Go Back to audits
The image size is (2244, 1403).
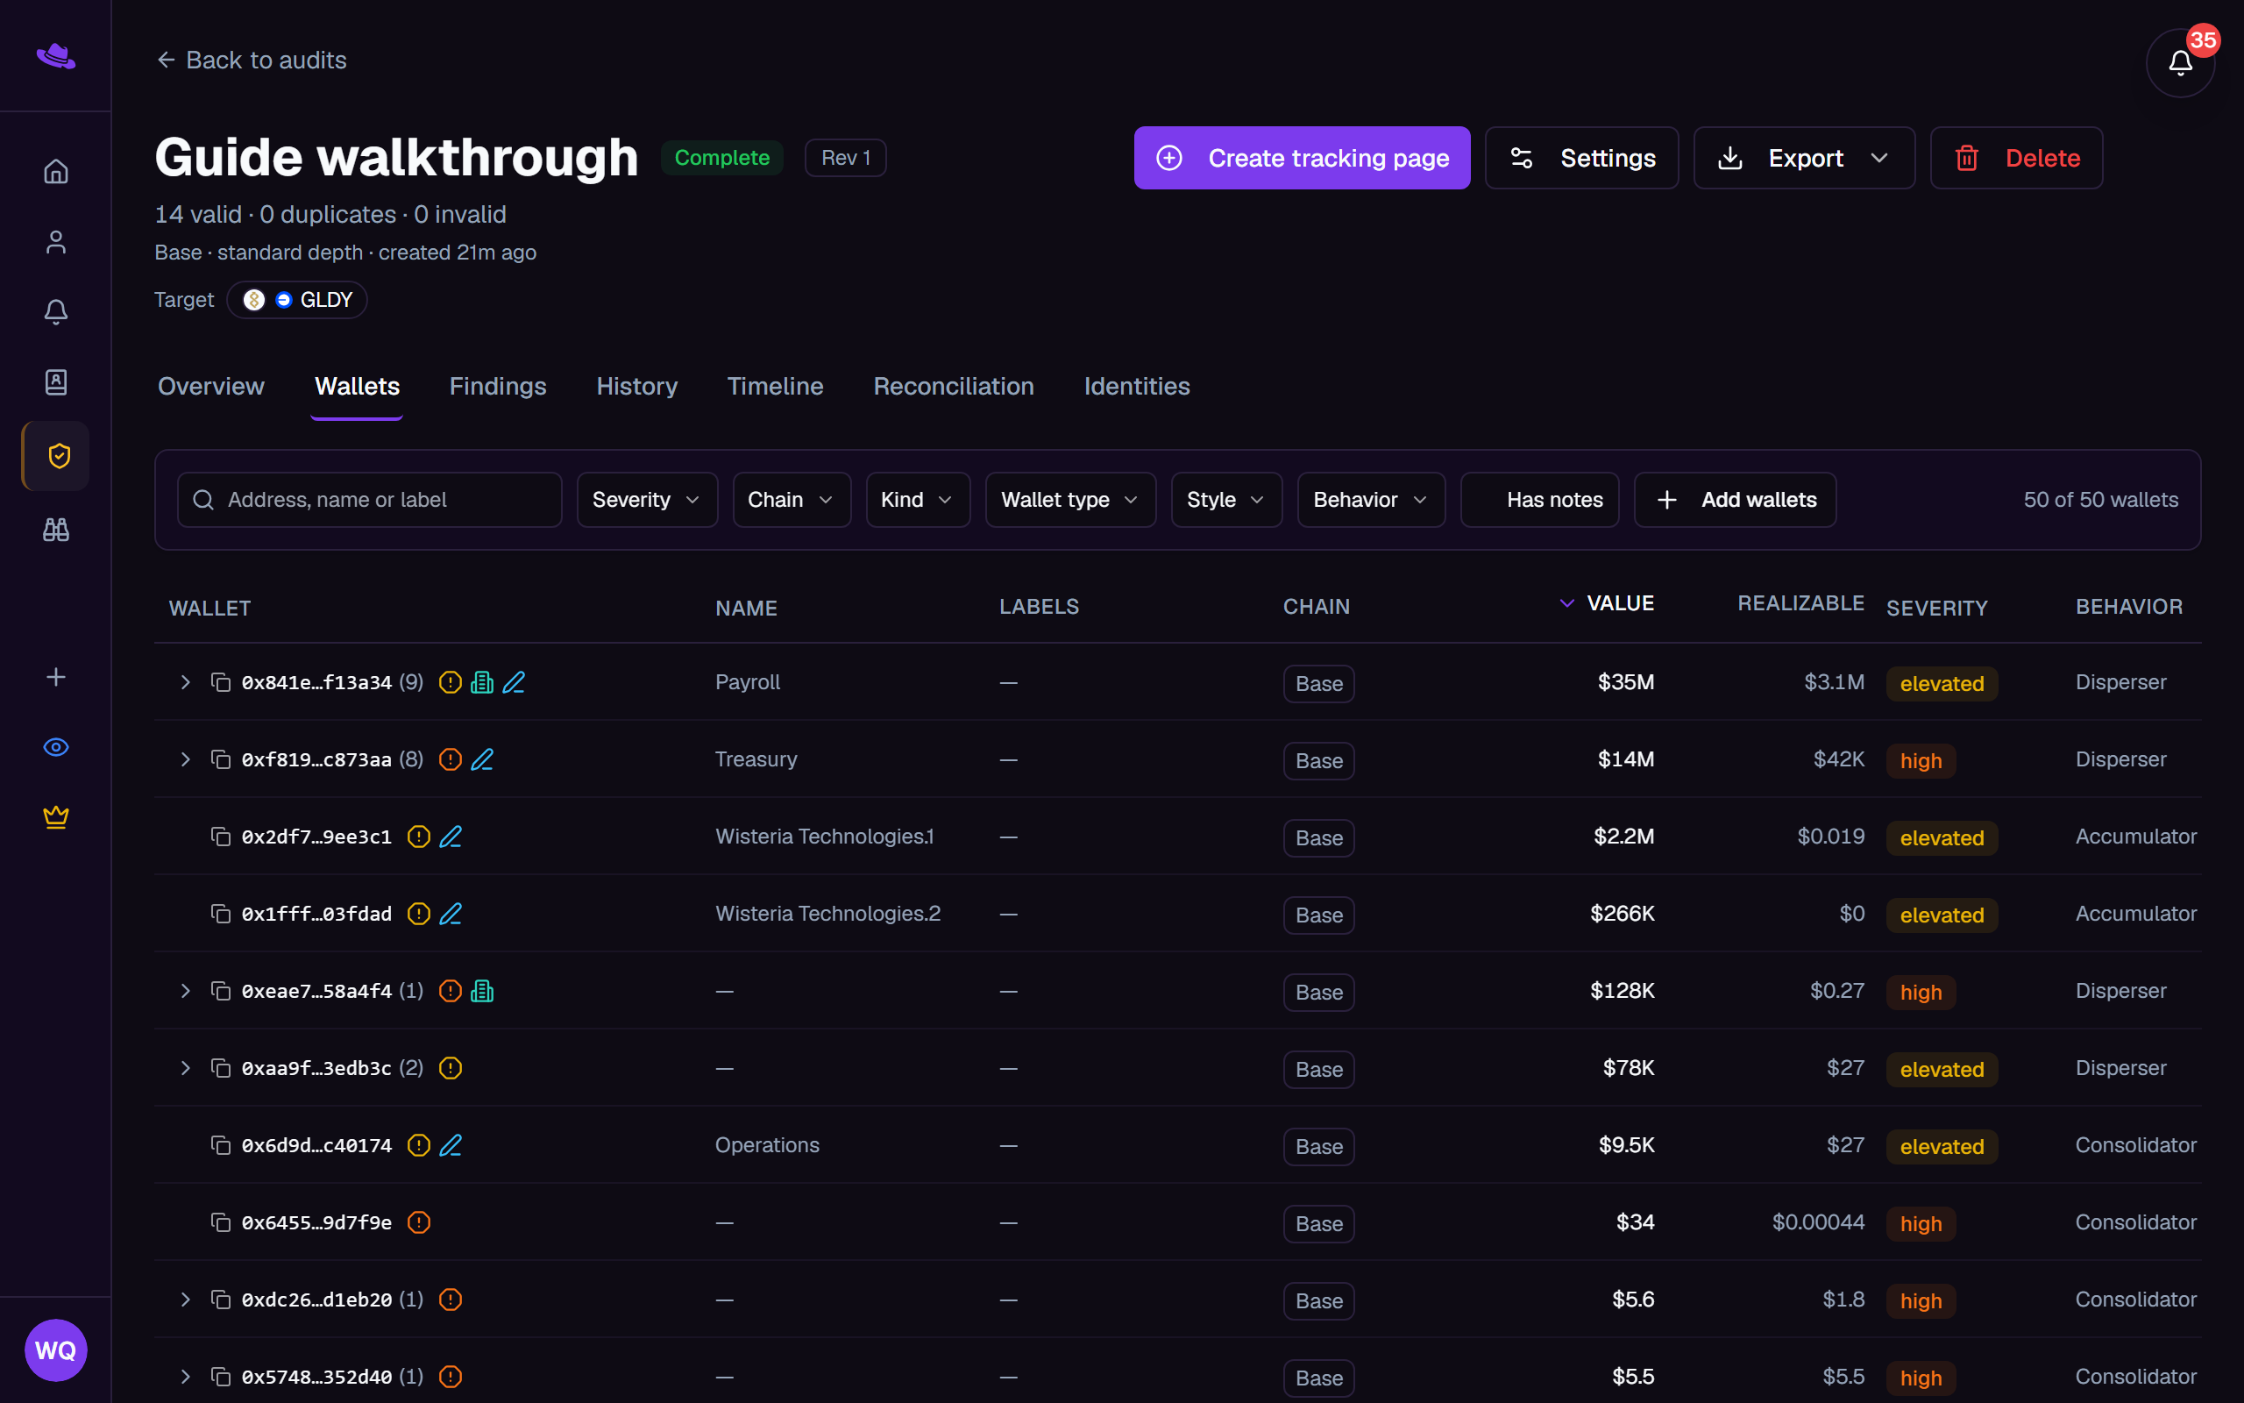251,61
